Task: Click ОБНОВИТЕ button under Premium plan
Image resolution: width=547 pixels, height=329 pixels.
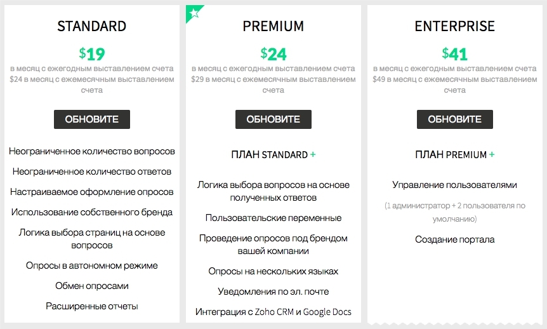Action: (273, 119)
